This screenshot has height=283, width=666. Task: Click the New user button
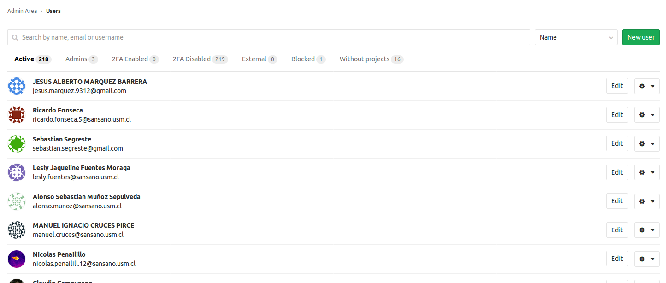click(641, 37)
